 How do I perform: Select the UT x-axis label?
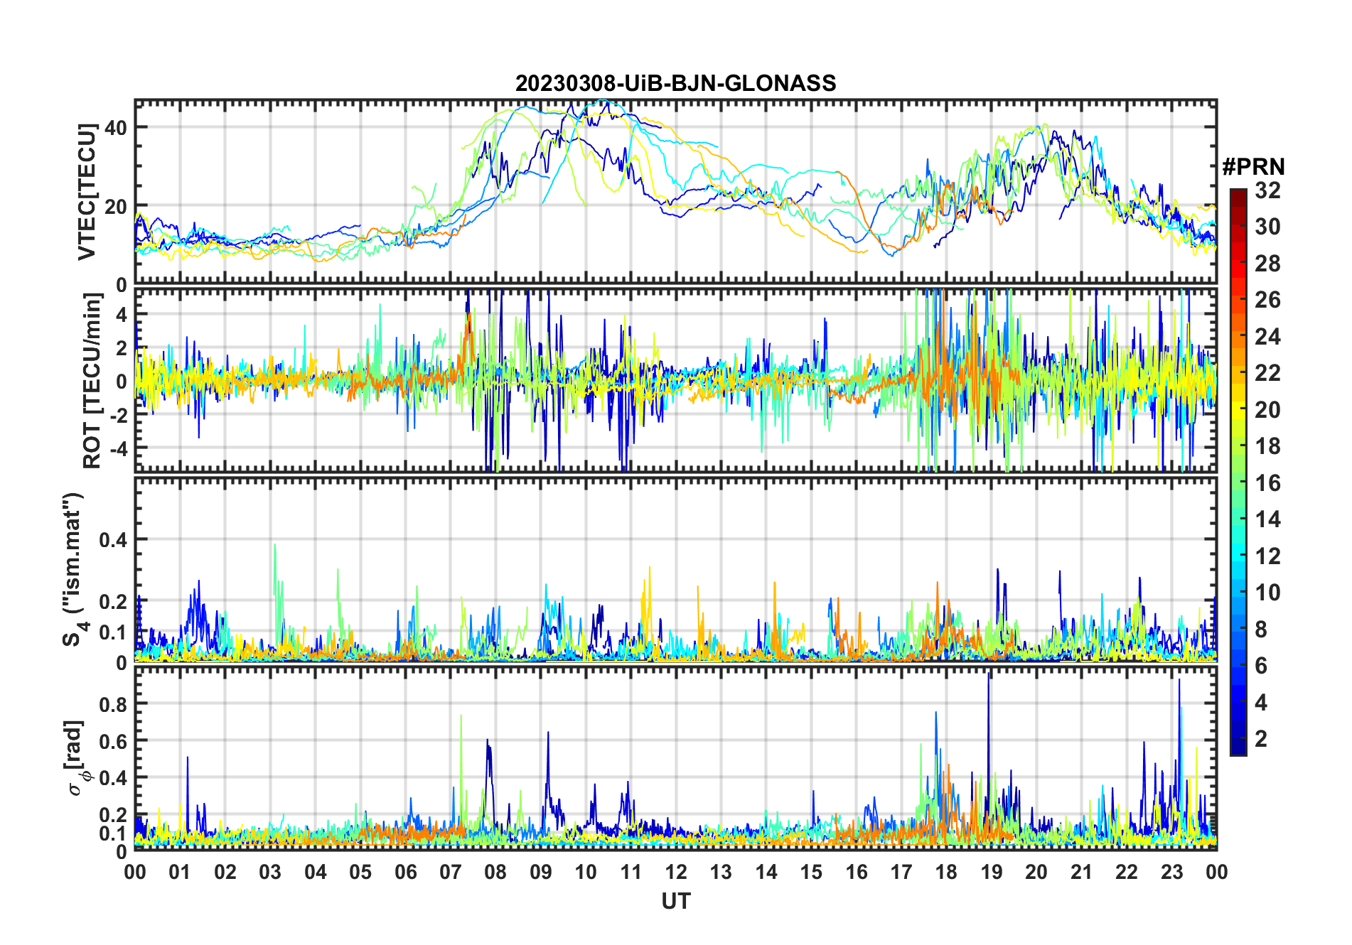(x=676, y=902)
